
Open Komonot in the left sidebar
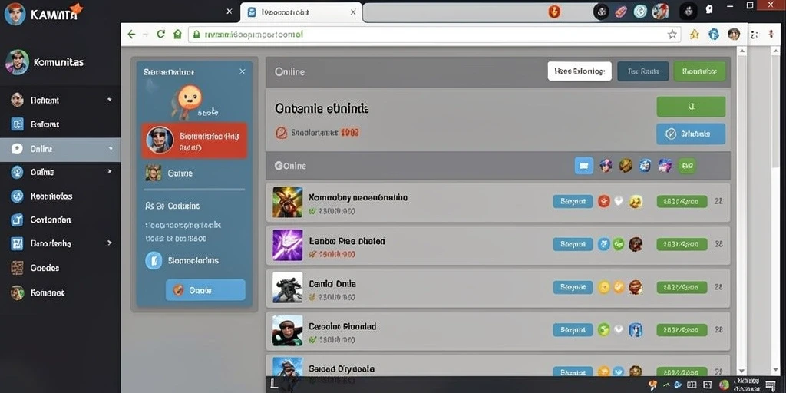pyautogui.click(x=47, y=292)
